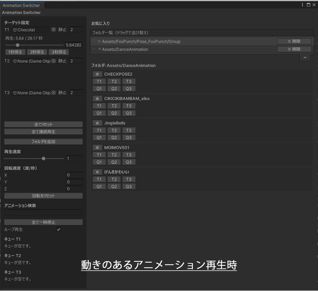
Task: Expand the Assets/FoxPunch/Pose_FoxPunch/Group folder
Action: pyautogui.click(x=100, y=42)
